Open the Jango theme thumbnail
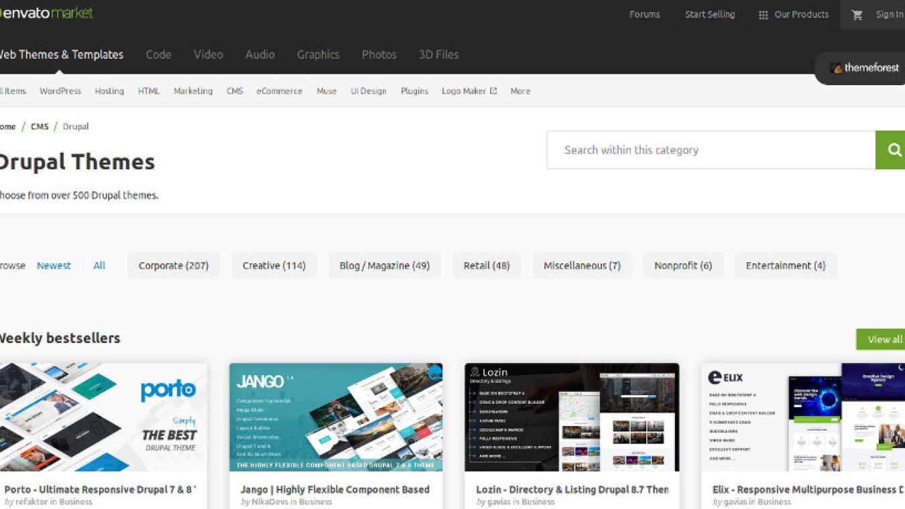The width and height of the screenshot is (905, 509). coord(336,416)
